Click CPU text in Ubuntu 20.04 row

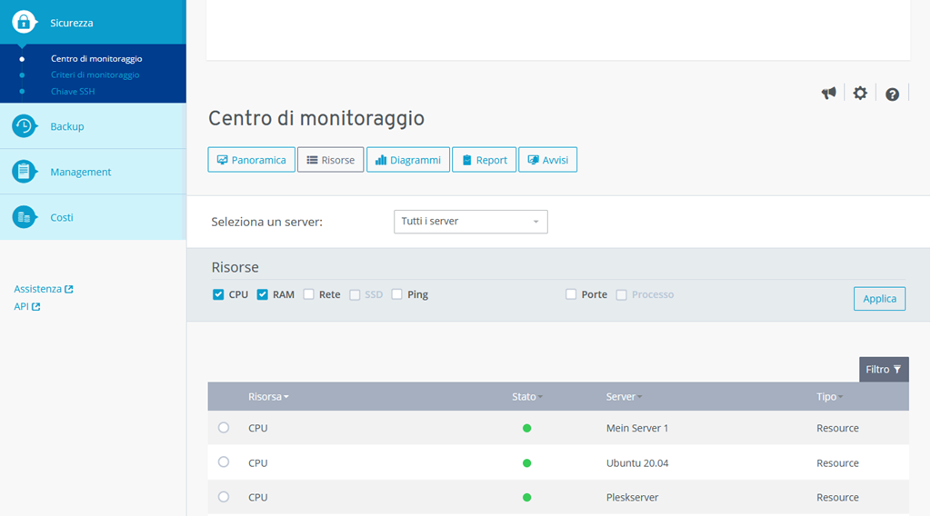click(x=257, y=463)
